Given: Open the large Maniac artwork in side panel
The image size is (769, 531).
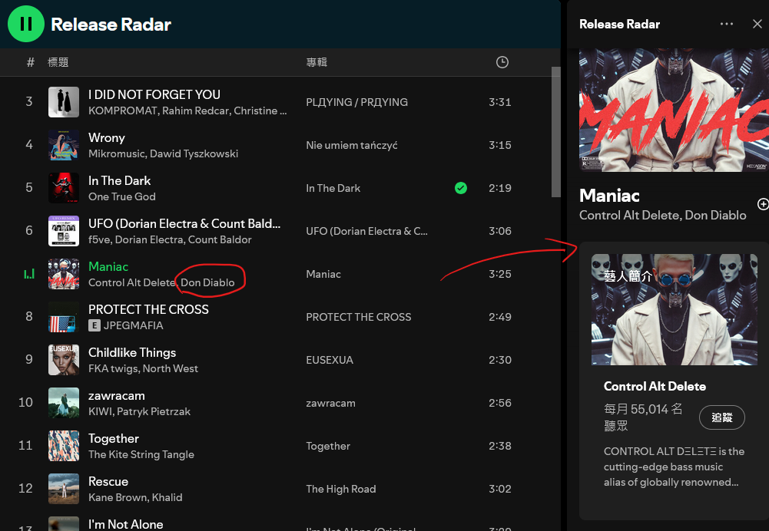Looking at the screenshot, I should pyautogui.click(x=674, y=110).
